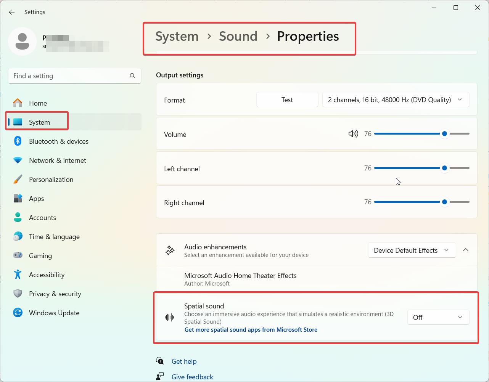The width and height of the screenshot is (489, 382).
Task: Click the Privacy & security shield icon
Action: pos(18,294)
